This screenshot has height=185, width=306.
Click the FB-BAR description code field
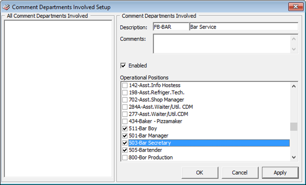[171, 27]
